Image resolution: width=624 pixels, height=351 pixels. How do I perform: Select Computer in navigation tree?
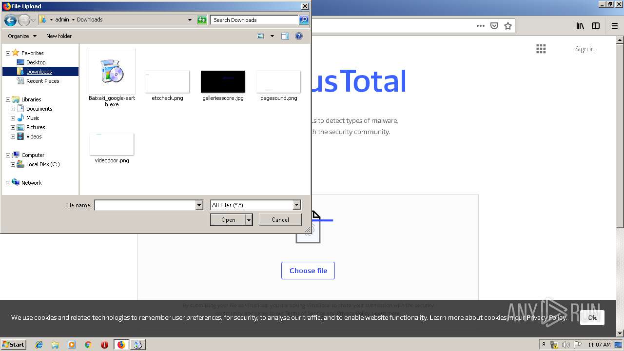[33, 155]
